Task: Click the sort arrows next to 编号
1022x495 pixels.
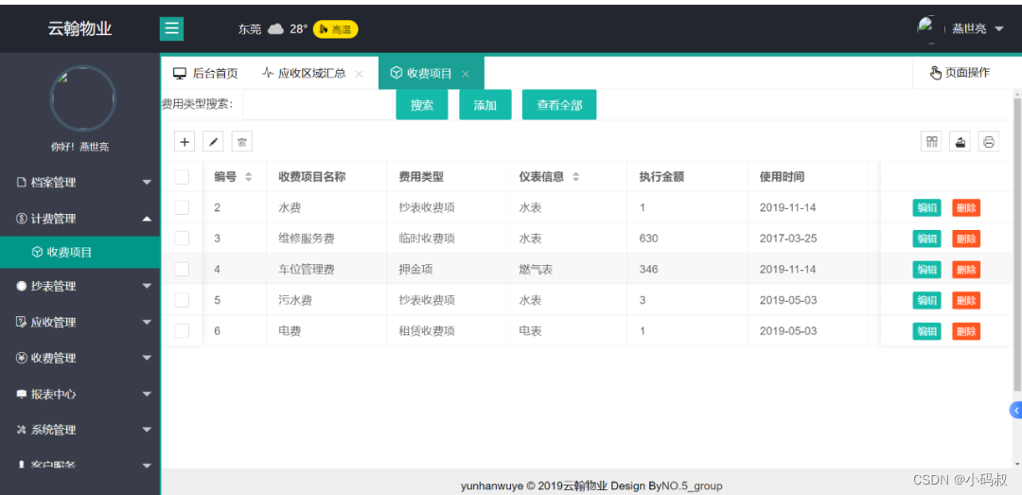Action: click(x=248, y=177)
